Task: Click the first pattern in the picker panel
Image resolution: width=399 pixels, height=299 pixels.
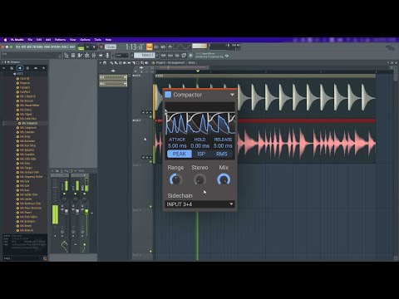Action: tap(113, 77)
